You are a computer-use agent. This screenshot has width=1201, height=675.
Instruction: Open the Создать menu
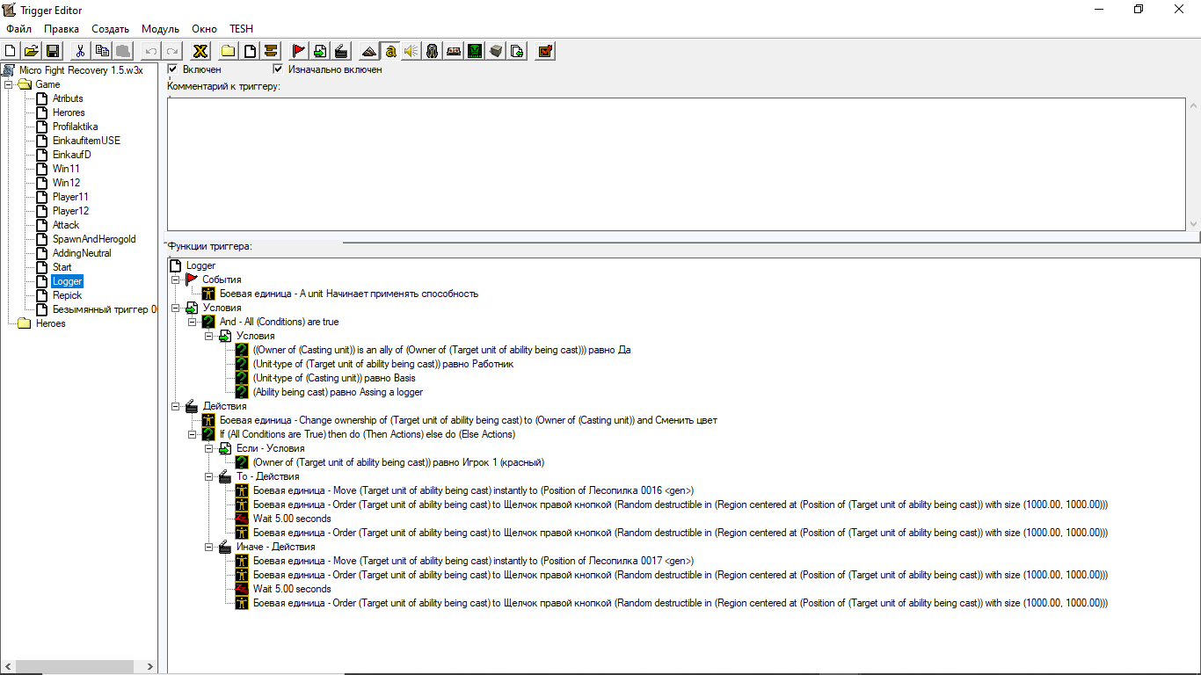111,29
